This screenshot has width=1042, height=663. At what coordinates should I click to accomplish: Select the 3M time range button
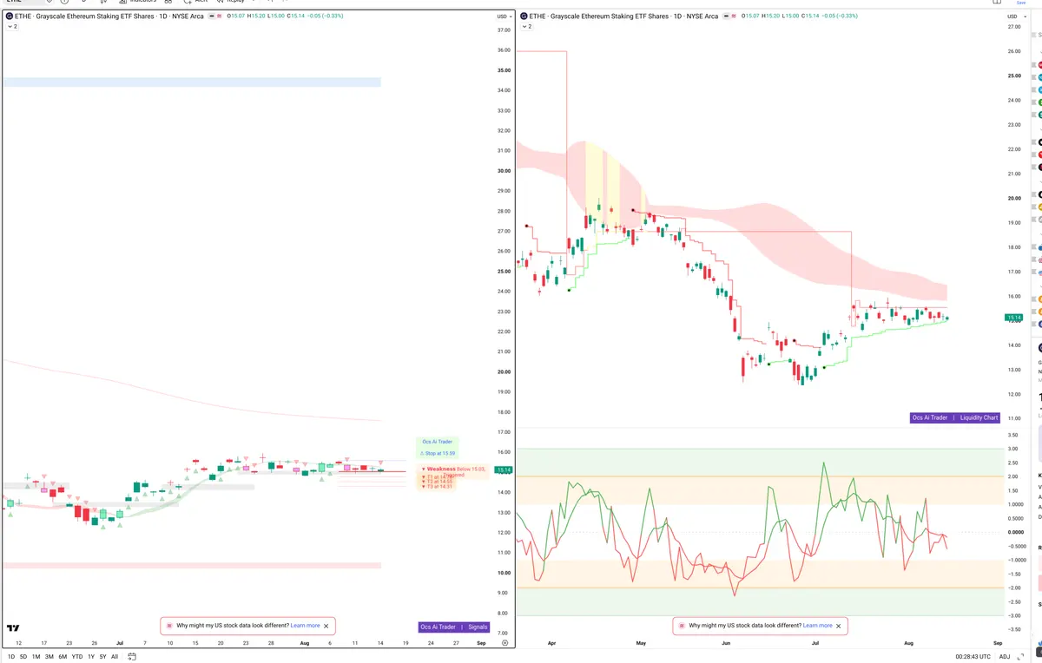click(x=49, y=657)
